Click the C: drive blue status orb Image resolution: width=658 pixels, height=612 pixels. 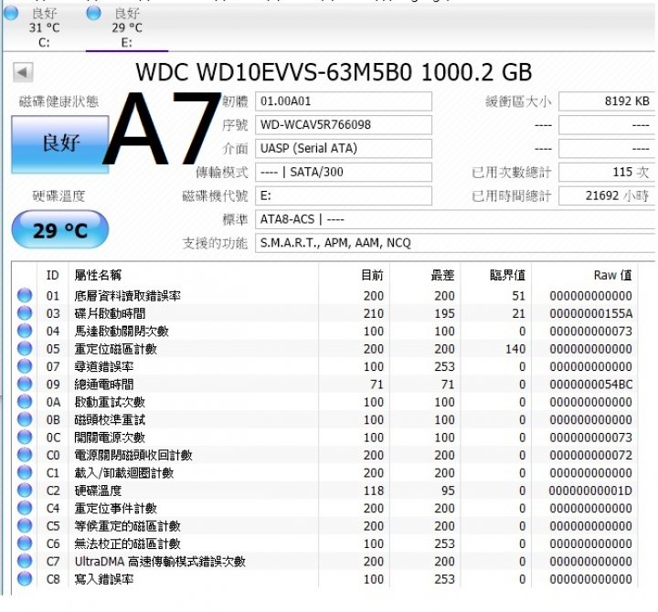coord(11,14)
